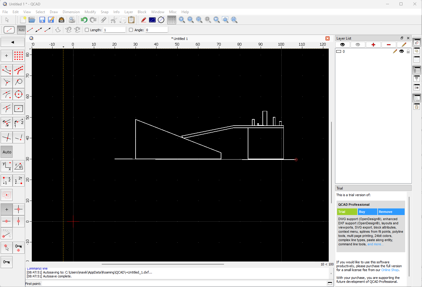Toggle screen-based linetypes with the blue triangle icon
Image resolution: width=422 pixels, height=287 pixels.
(152, 20)
